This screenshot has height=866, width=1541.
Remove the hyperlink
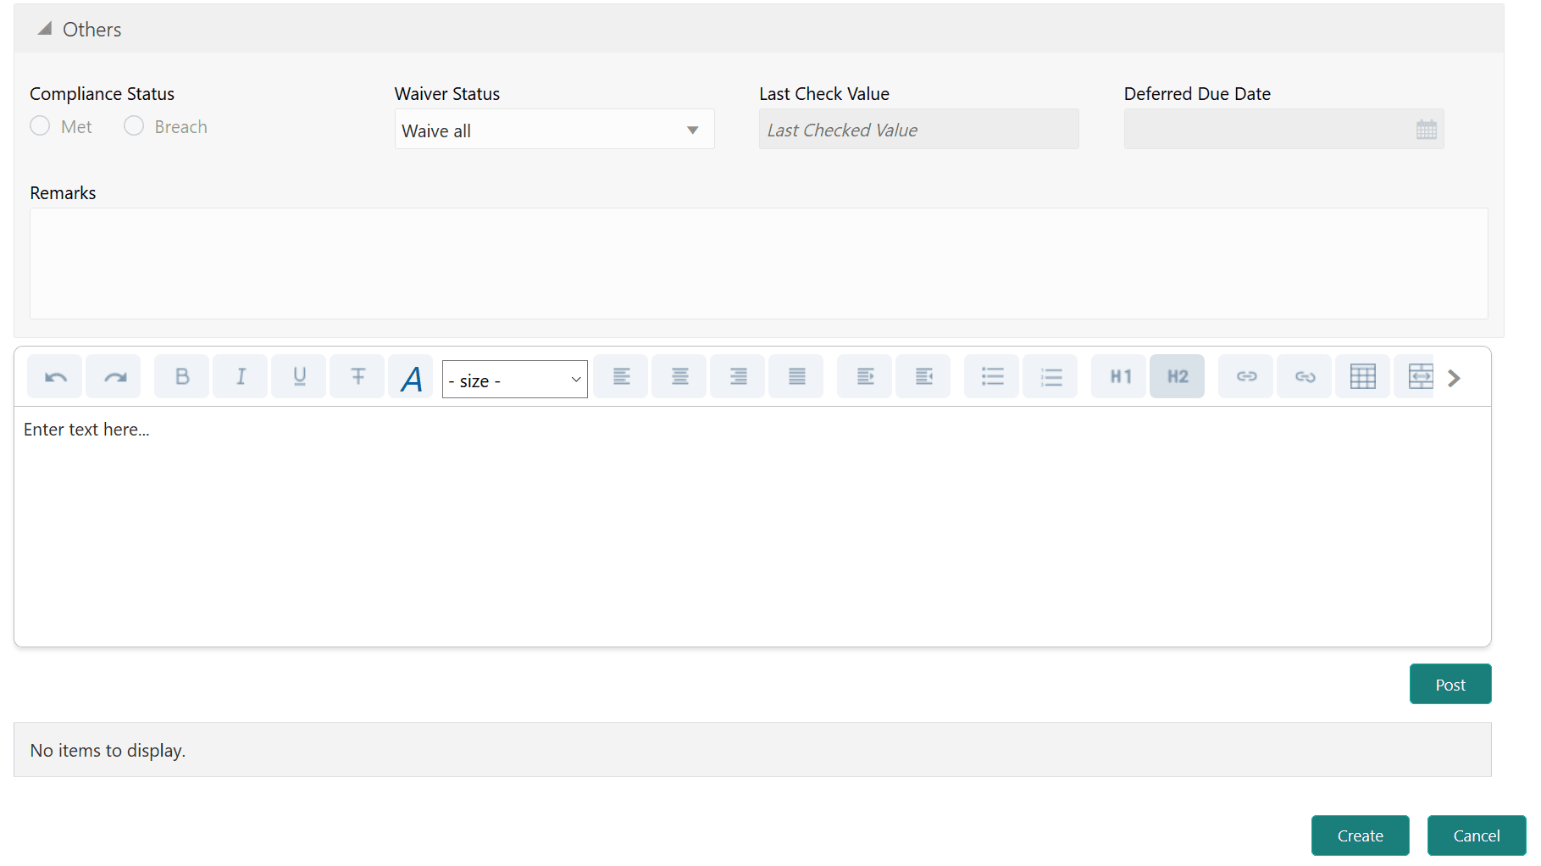(x=1304, y=376)
